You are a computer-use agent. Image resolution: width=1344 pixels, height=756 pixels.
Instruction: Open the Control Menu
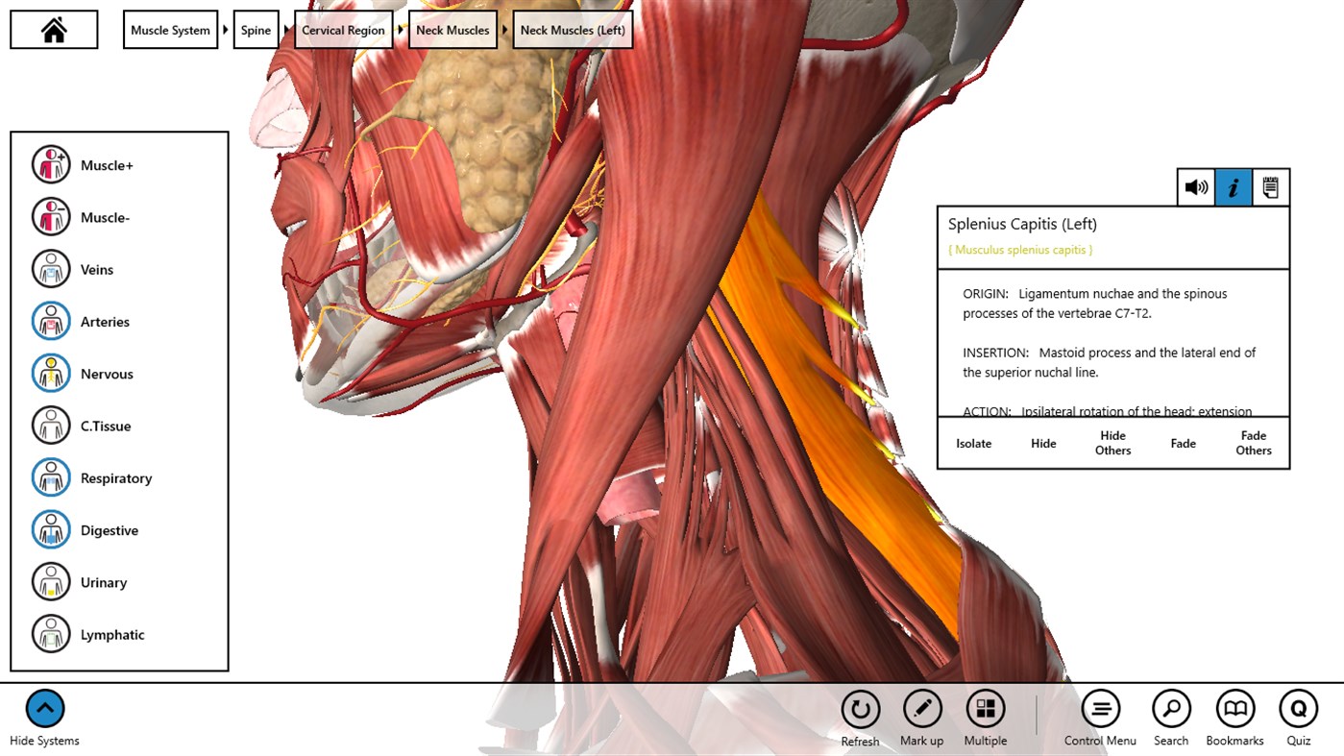point(1099,708)
